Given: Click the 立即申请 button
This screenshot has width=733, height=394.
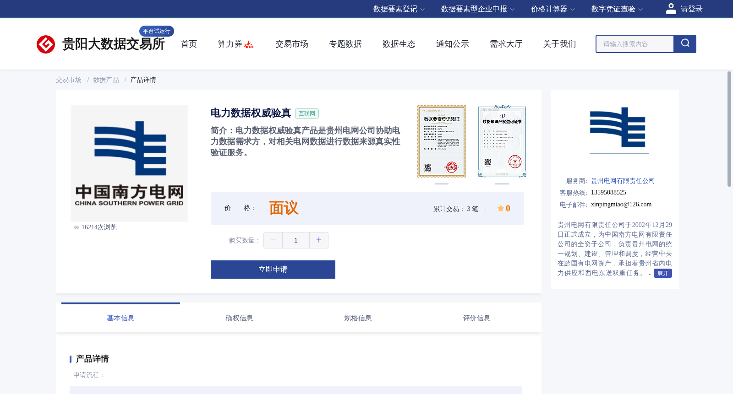Looking at the screenshot, I should [x=273, y=270].
